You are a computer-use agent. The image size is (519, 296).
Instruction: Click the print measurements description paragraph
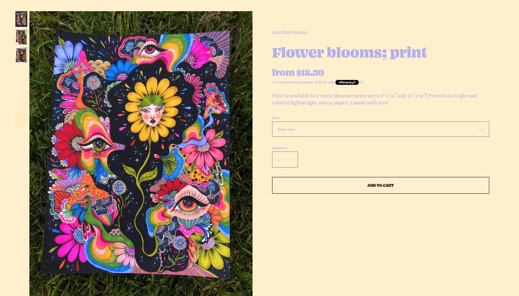pyautogui.click(x=375, y=99)
